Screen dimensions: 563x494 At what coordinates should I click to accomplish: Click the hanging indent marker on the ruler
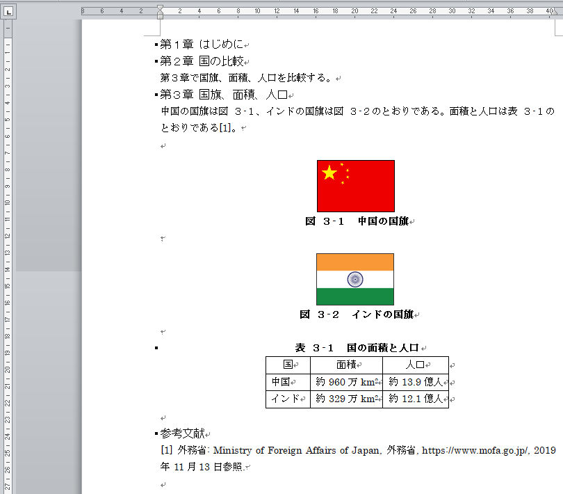(160, 14)
